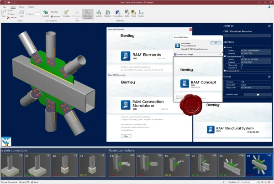This screenshot has height=184, width=274.
Task: Click the open folder icon in title bar
Action: coord(8,2)
